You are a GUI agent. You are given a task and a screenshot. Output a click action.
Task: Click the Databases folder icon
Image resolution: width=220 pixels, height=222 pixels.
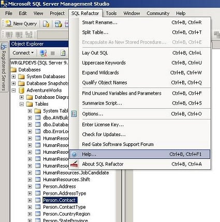point(13,70)
